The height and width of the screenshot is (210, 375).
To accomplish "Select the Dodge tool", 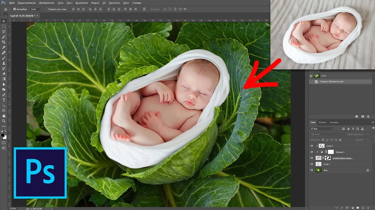I will [x=4, y=90].
